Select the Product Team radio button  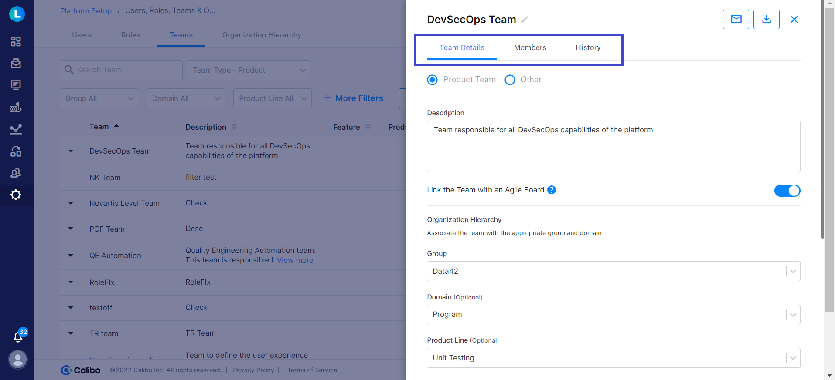(x=432, y=80)
